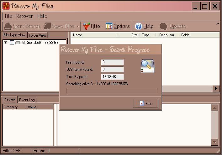This screenshot has height=155, width=222.
Task: Click the Save Files toolbar icon
Action: click(47, 26)
